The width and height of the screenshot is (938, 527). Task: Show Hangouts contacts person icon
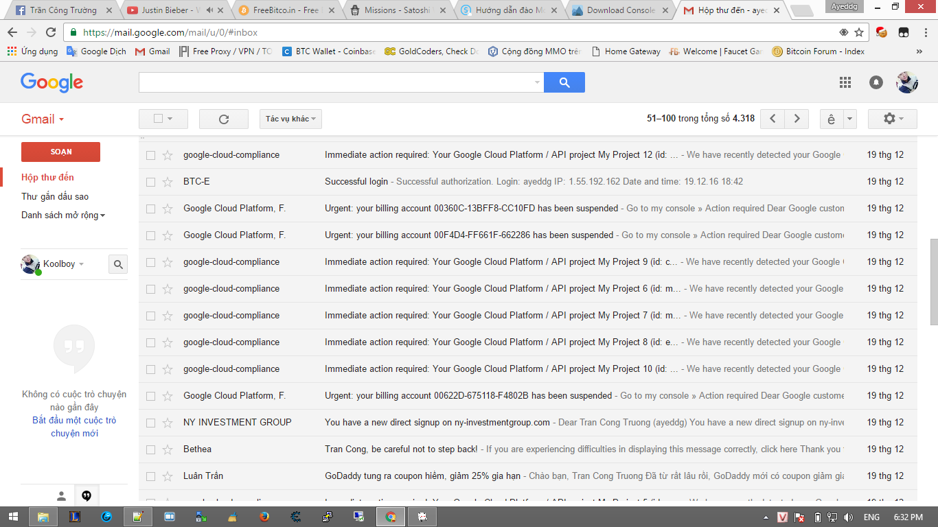point(61,495)
